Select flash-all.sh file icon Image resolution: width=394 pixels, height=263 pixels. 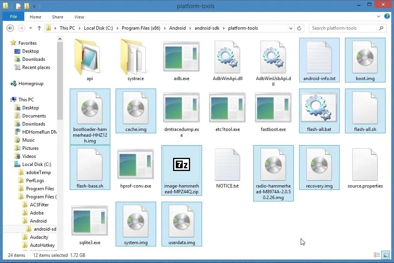pos(365,108)
